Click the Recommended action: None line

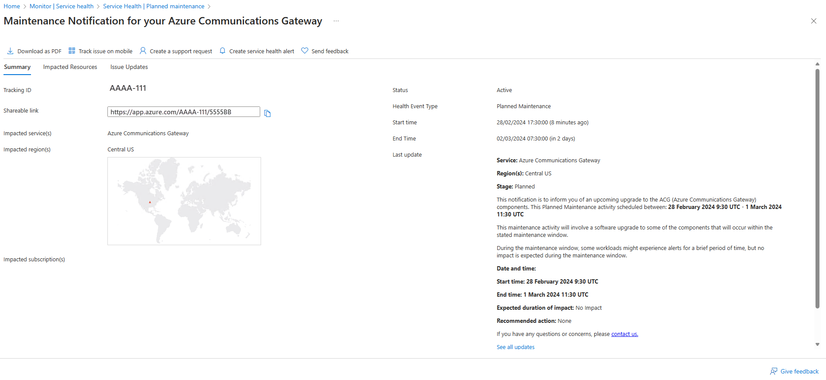(x=534, y=321)
